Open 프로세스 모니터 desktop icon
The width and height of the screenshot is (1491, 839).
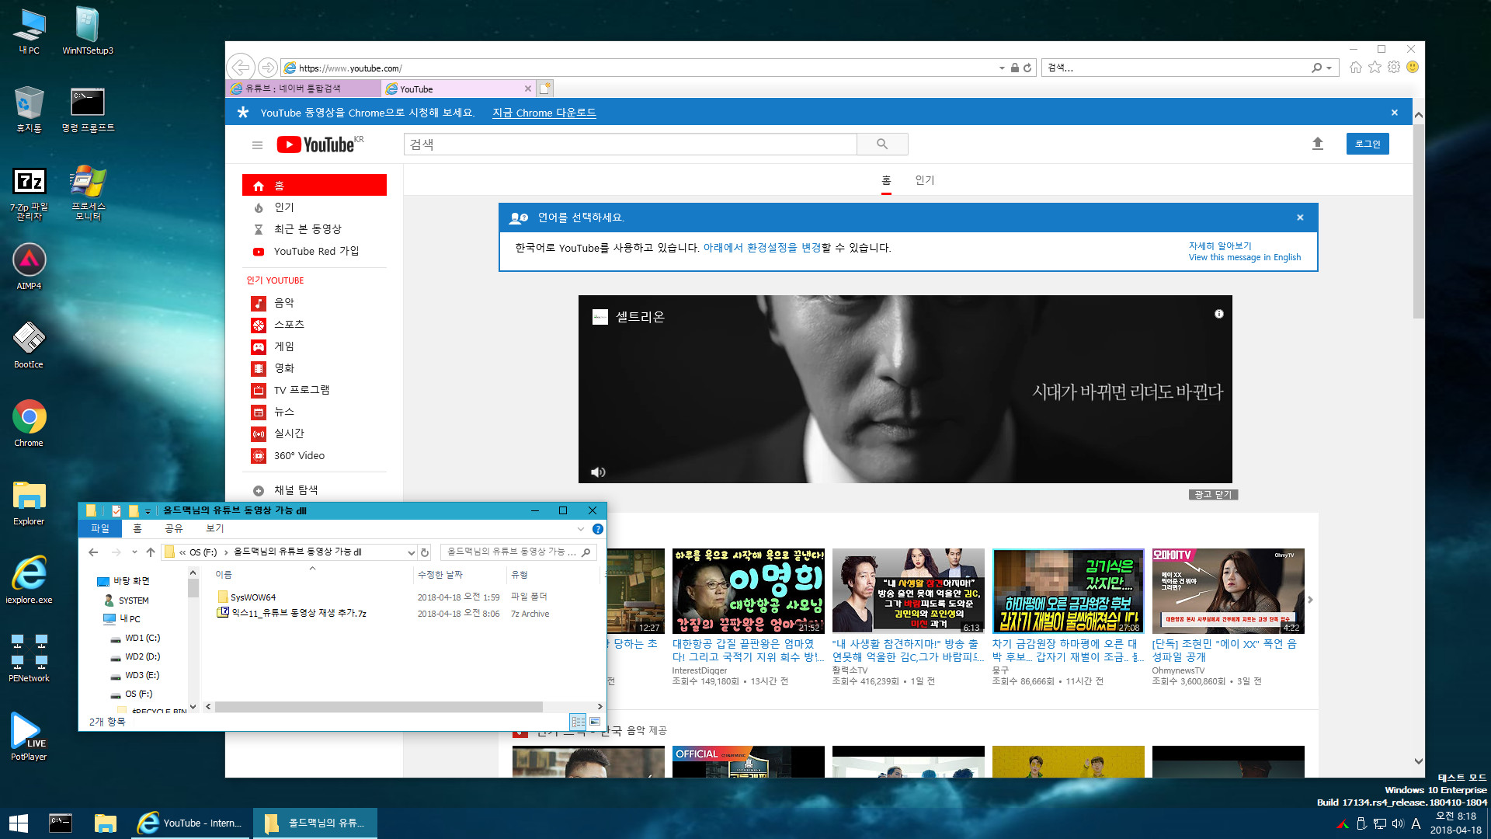88,194
